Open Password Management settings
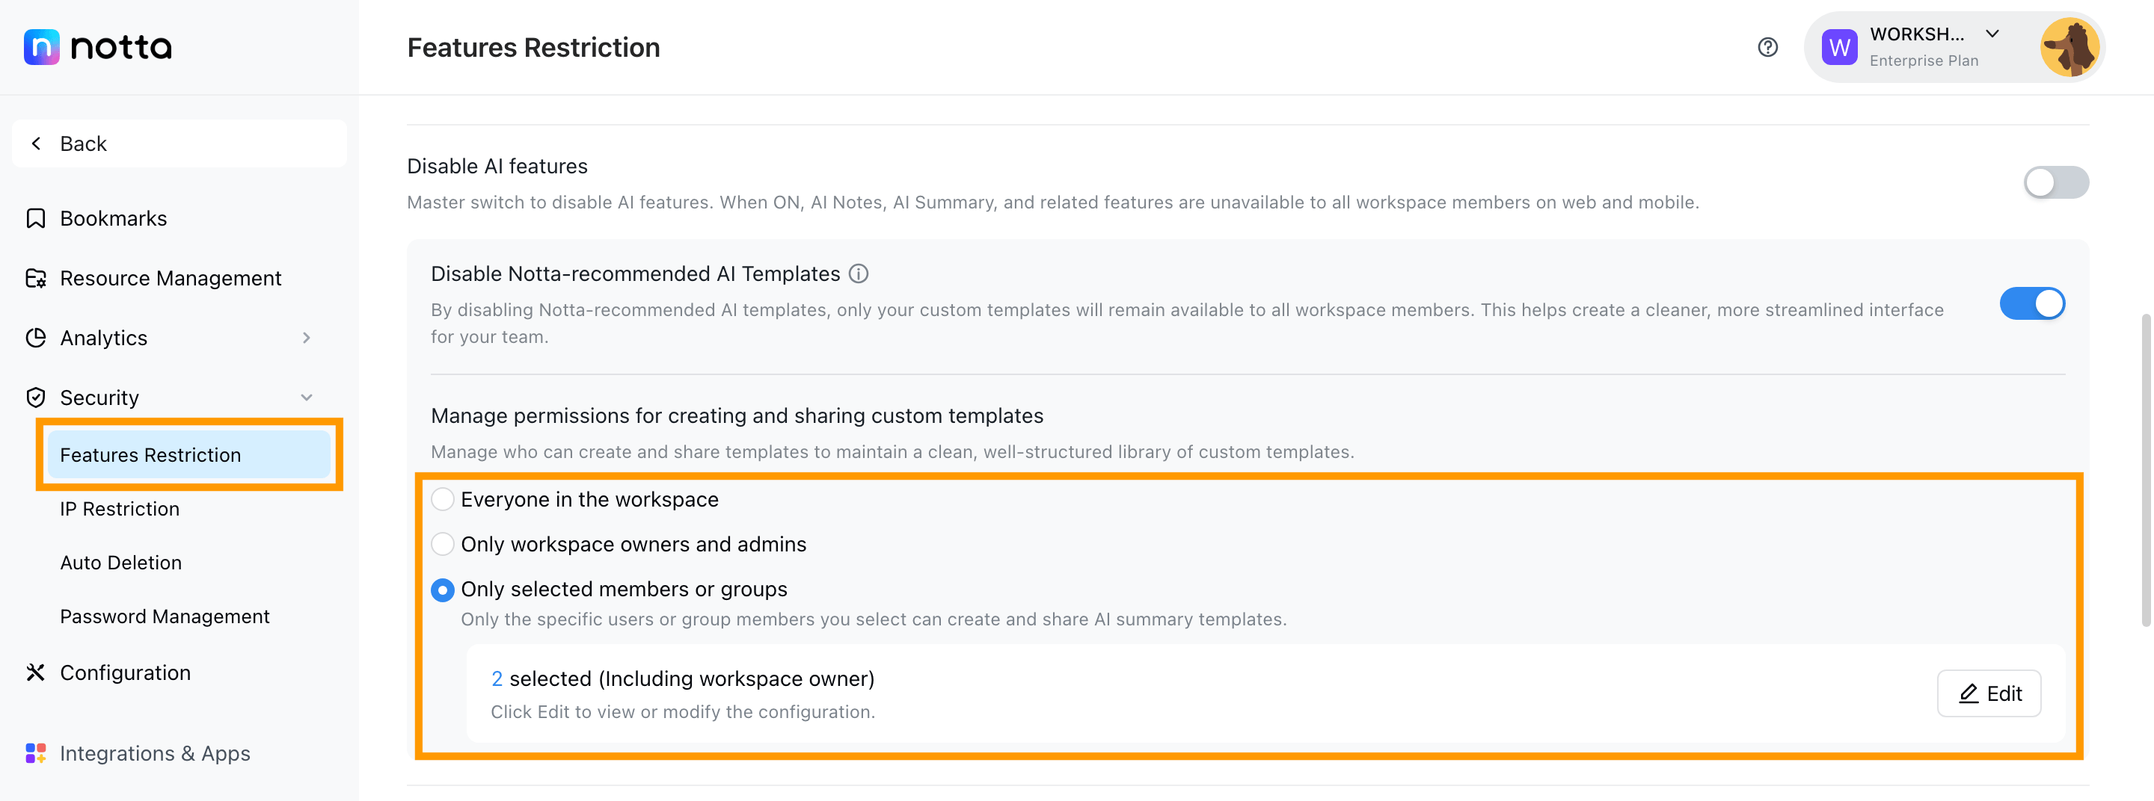Image resolution: width=2154 pixels, height=801 pixels. click(164, 616)
